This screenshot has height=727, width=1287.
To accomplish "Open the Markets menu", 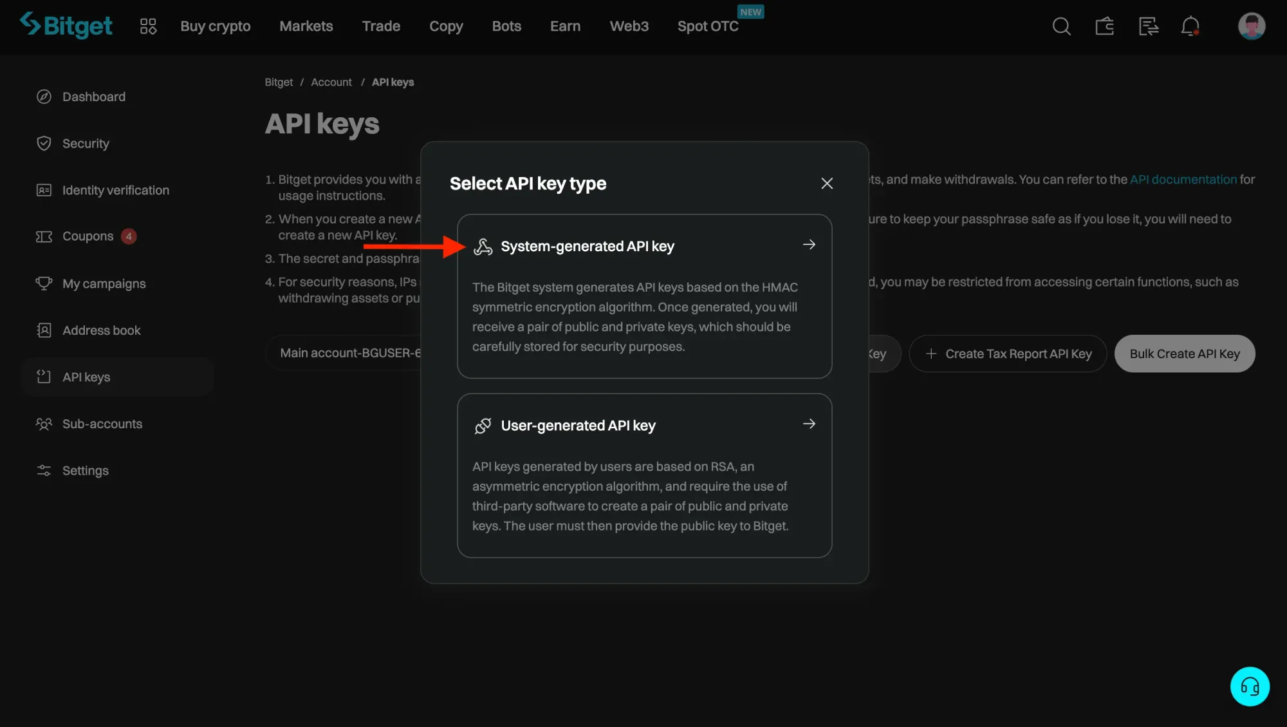I will pos(306,26).
